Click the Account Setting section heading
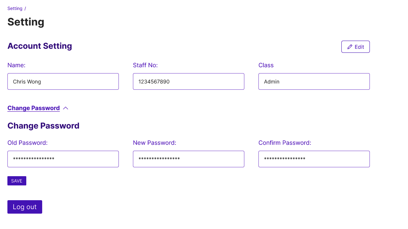The image size is (408, 229). (40, 46)
